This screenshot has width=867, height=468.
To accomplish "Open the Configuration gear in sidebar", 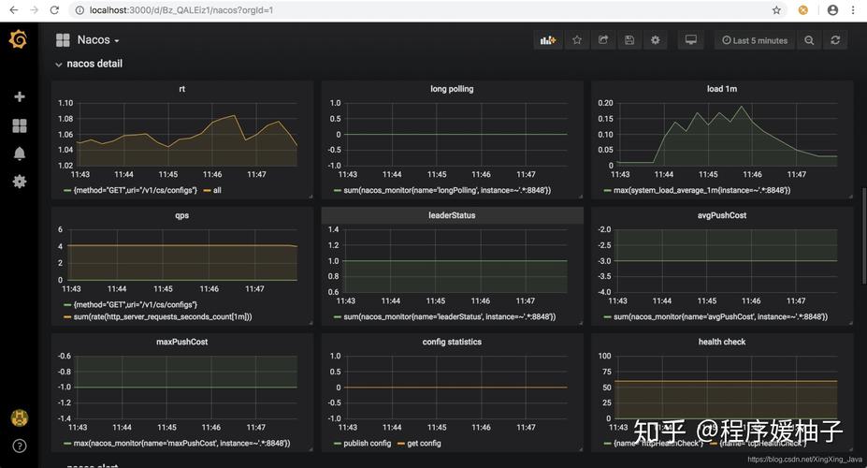I will pos(20,182).
